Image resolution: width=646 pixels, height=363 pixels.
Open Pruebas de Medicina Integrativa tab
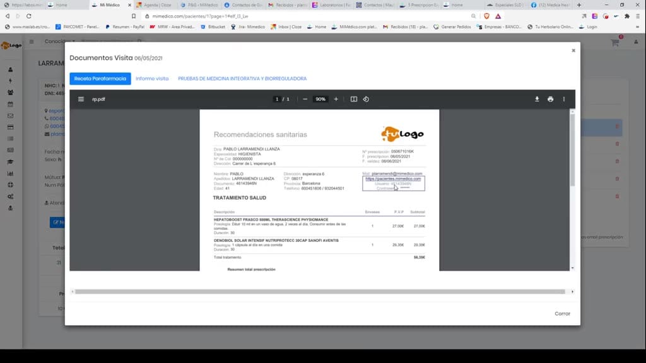click(242, 79)
